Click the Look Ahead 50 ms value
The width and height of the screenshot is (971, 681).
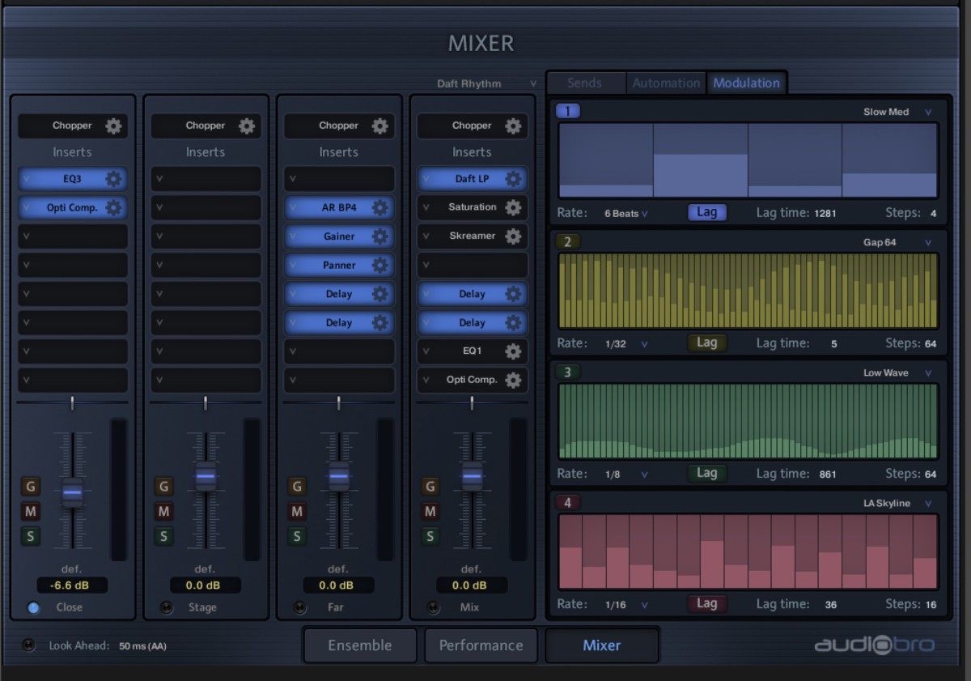tap(142, 646)
